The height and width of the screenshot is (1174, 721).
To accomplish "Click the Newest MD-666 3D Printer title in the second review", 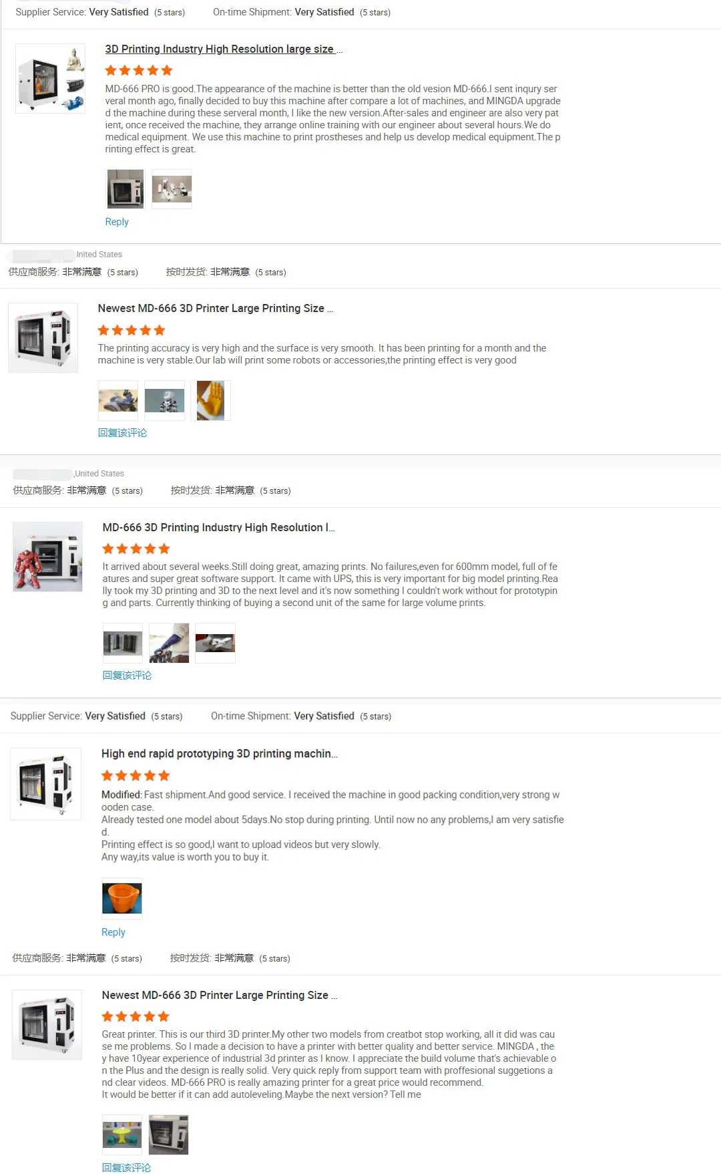I will (215, 309).
